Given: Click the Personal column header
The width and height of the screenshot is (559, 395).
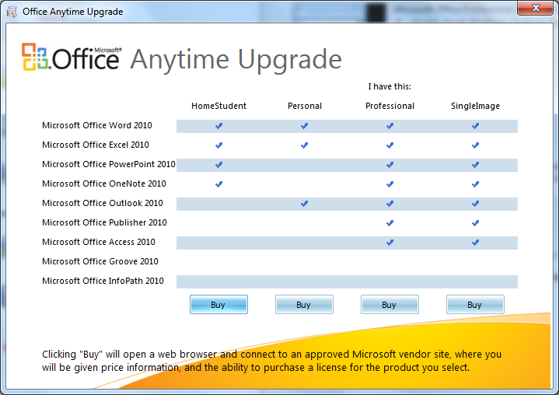Looking at the screenshot, I should [x=305, y=106].
